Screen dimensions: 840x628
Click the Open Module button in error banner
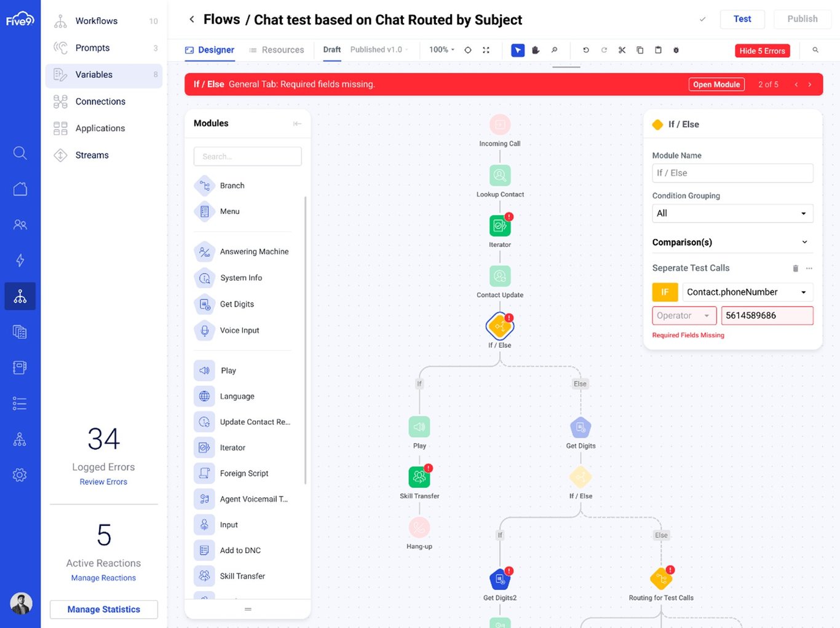click(716, 84)
